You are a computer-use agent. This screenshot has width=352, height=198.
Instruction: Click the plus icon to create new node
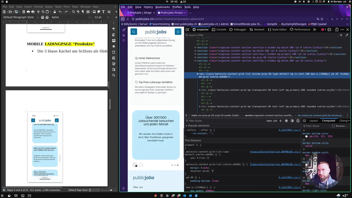pyautogui.click(x=341, y=35)
